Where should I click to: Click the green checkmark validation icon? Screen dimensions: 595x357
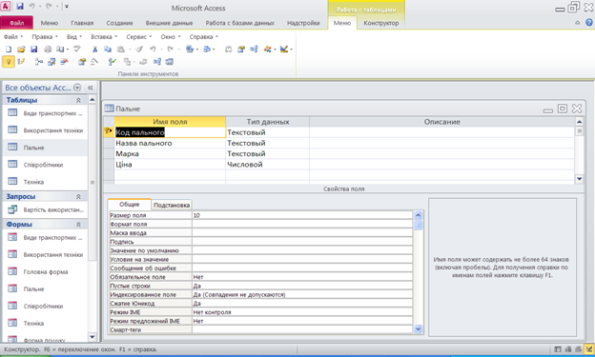click(112, 61)
